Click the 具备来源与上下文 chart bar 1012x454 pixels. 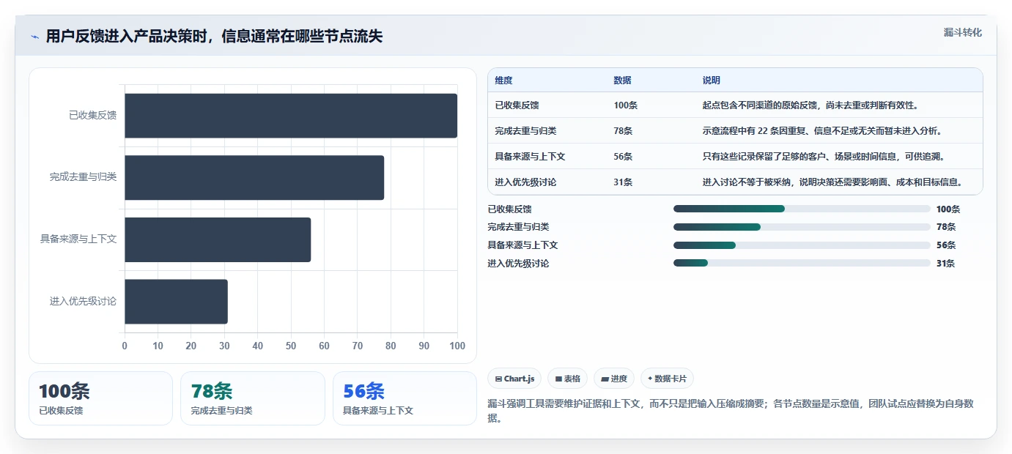pos(218,239)
